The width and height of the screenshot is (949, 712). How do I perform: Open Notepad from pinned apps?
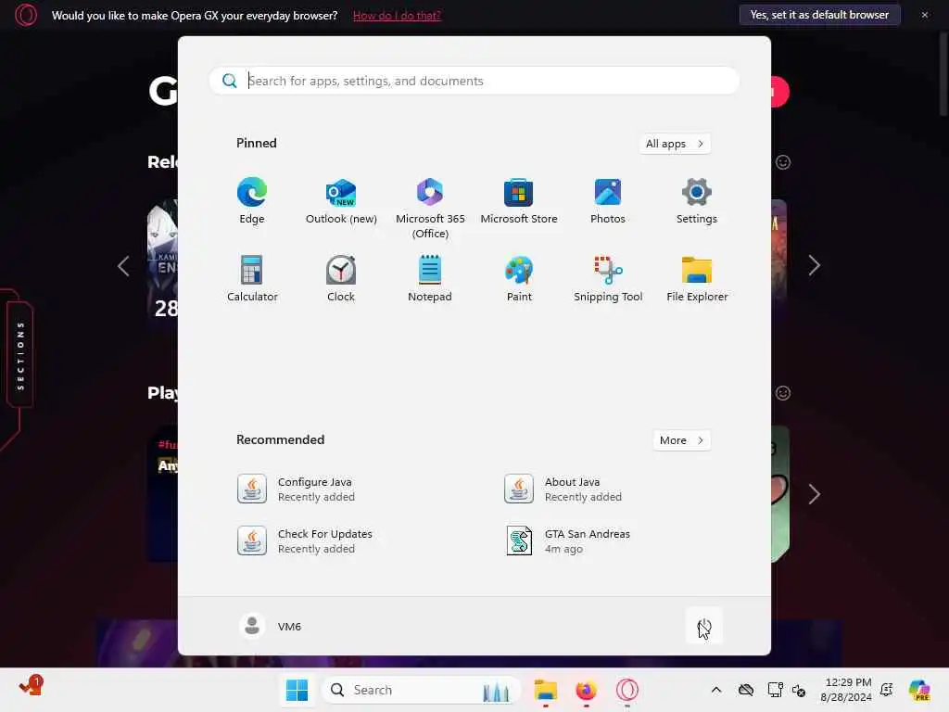click(430, 279)
